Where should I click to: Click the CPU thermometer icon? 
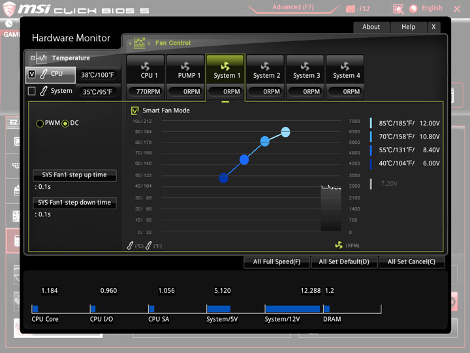[44, 74]
